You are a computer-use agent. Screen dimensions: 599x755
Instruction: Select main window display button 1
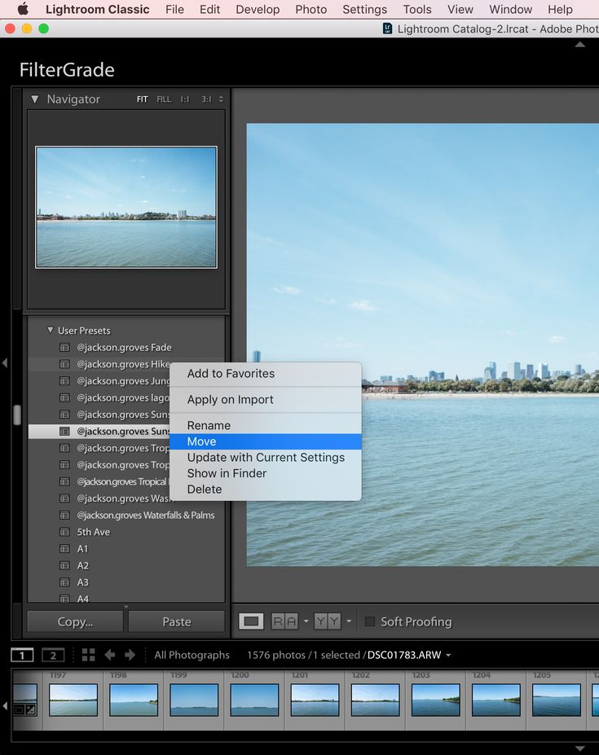click(22, 656)
